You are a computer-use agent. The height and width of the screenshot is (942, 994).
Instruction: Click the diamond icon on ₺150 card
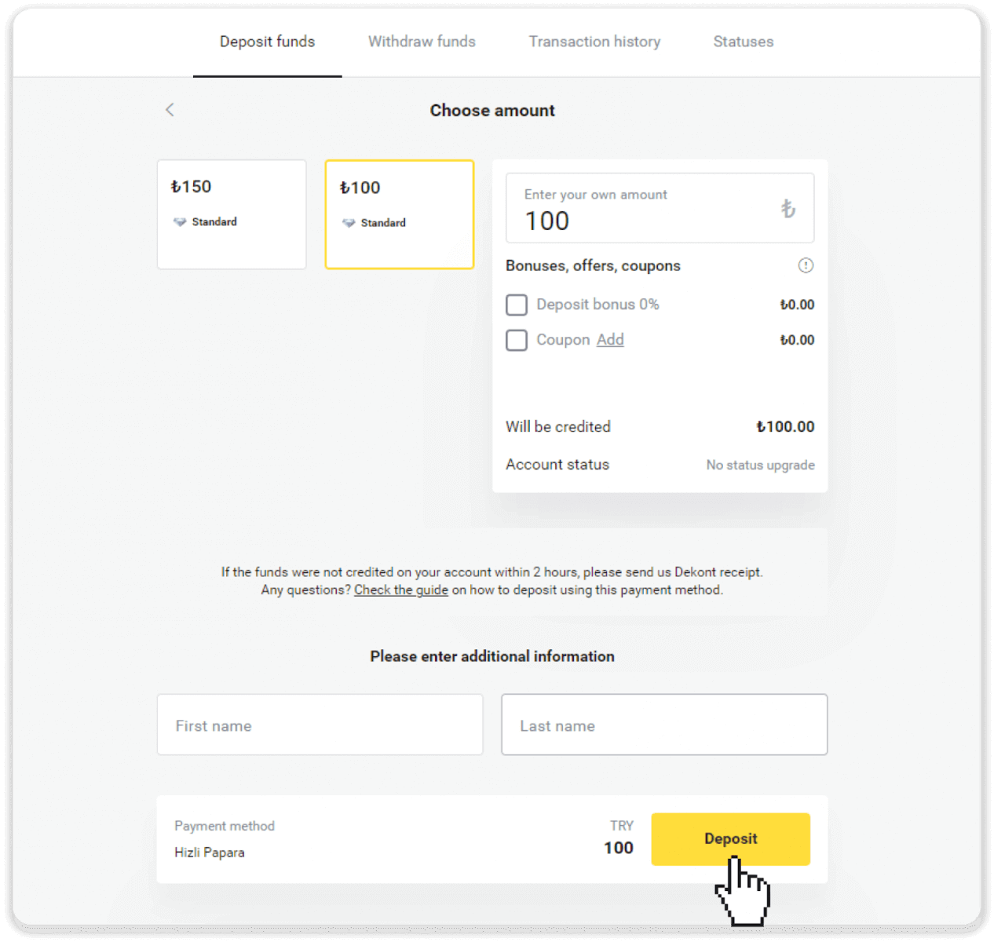click(180, 222)
